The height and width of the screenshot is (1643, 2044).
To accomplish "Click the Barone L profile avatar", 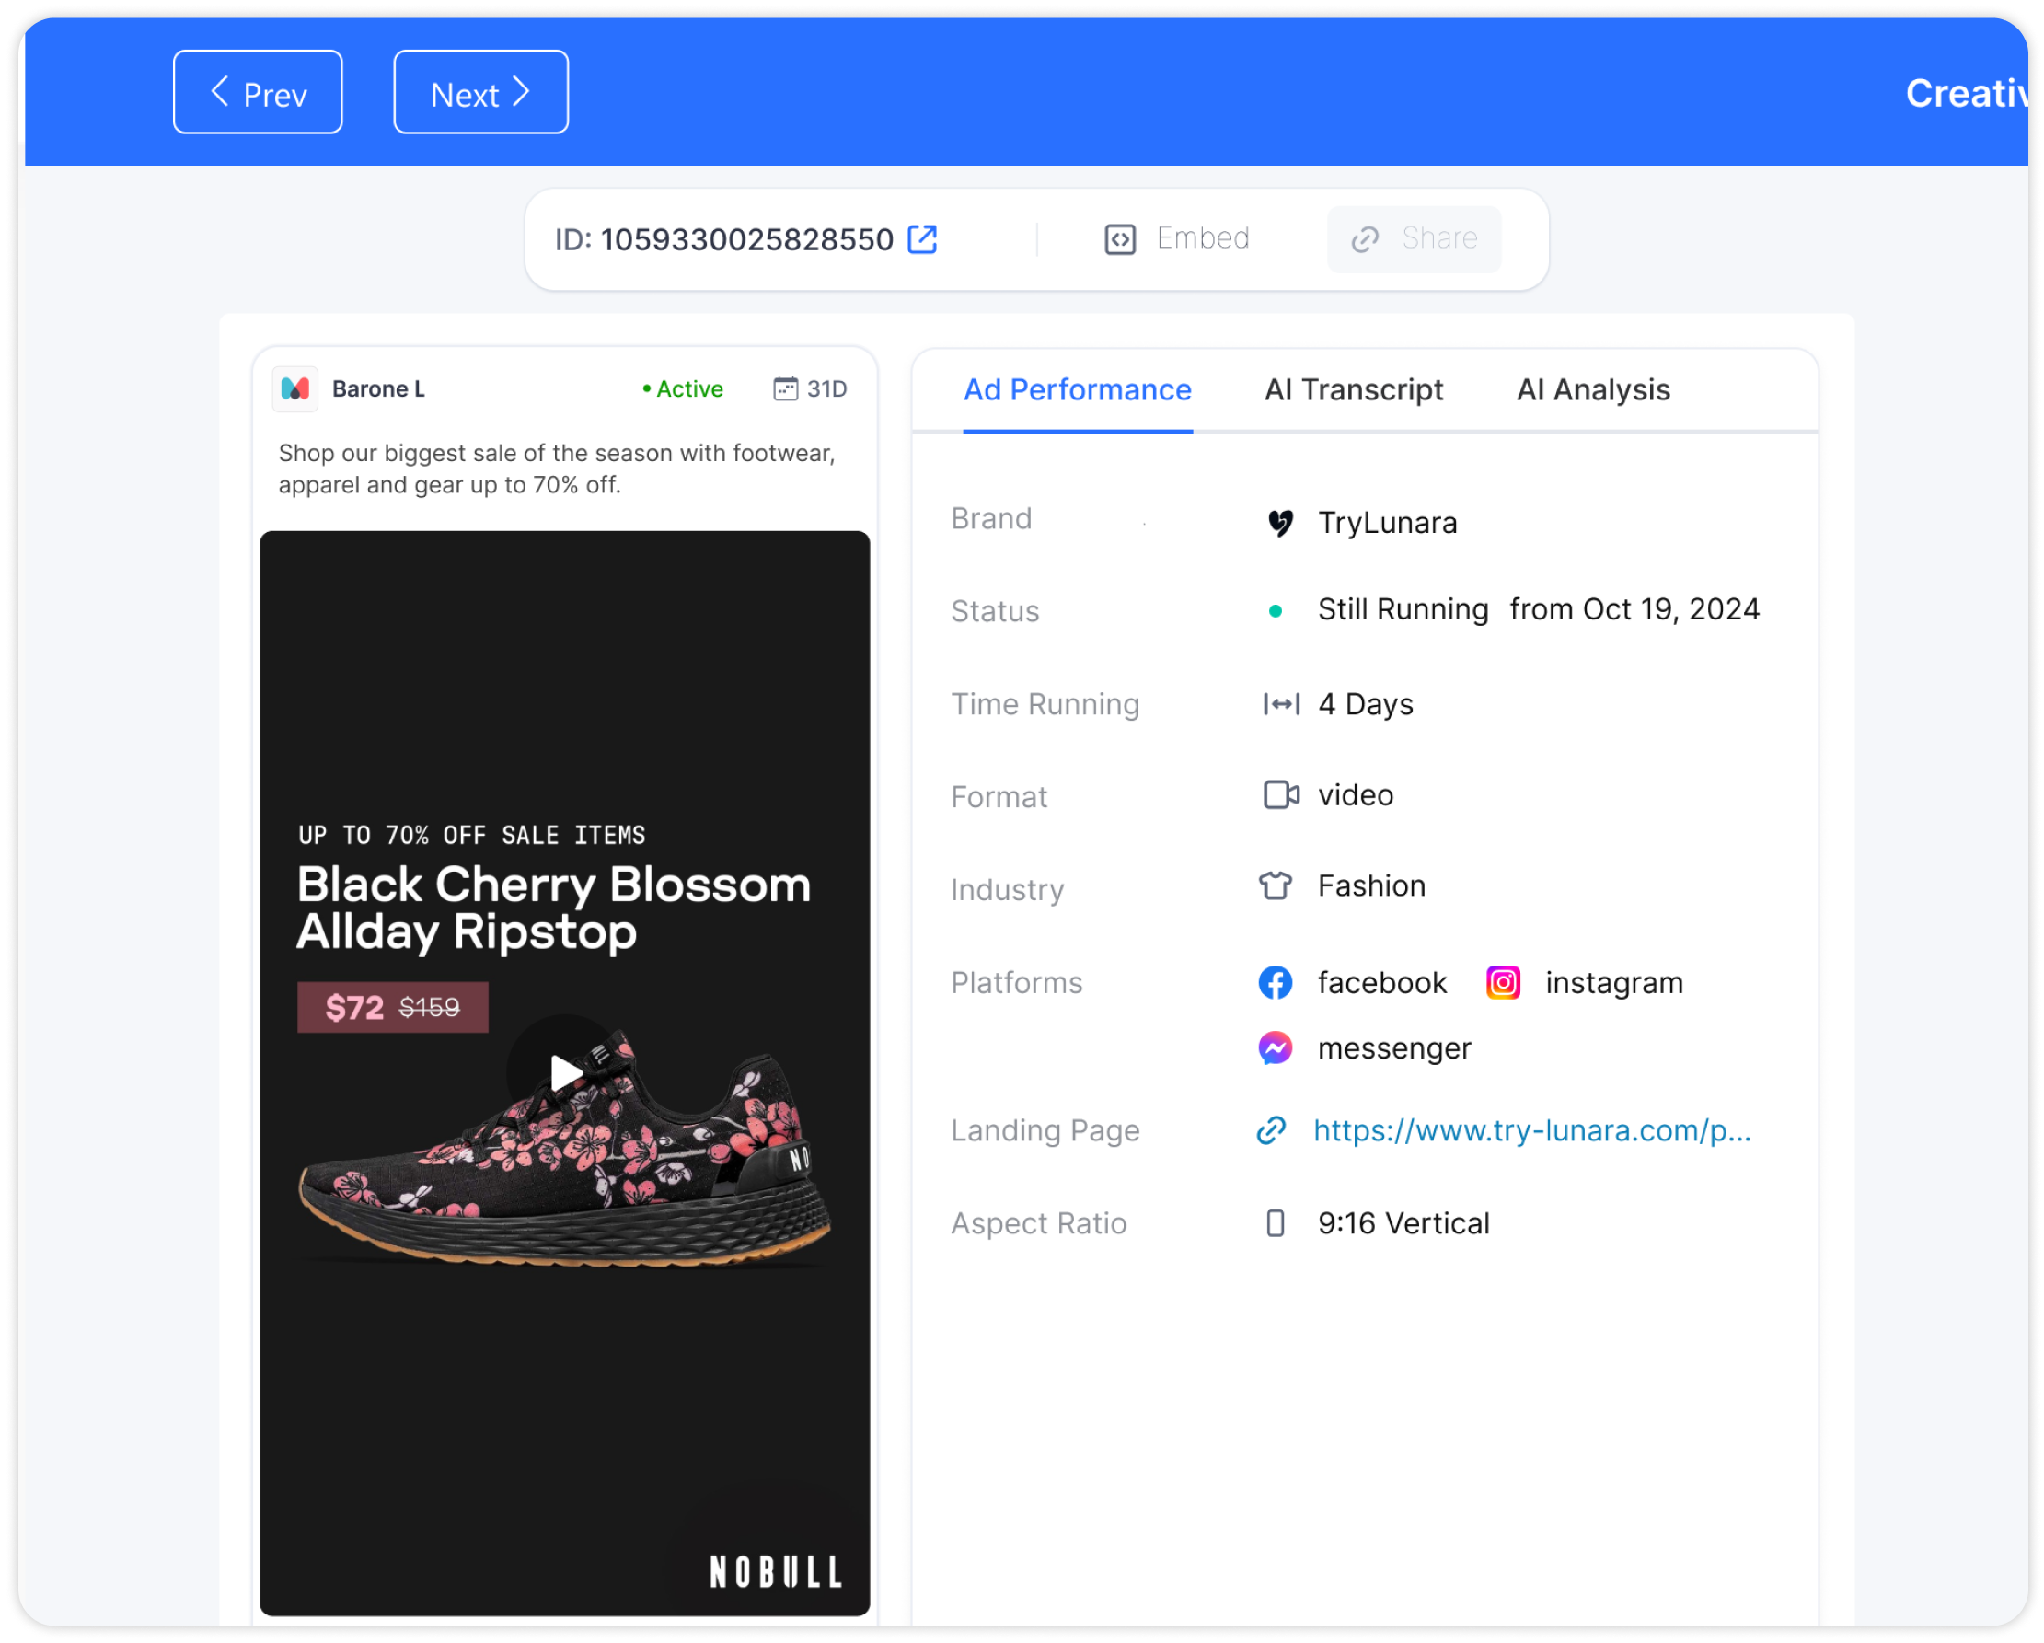I will [x=294, y=388].
